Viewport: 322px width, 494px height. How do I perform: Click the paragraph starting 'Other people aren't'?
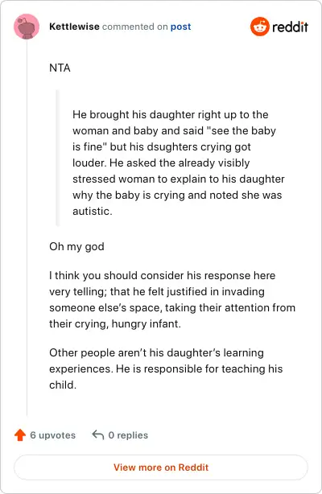click(x=166, y=368)
